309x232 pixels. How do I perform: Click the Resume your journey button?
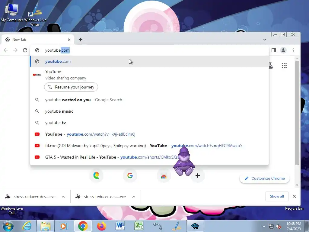71,87
